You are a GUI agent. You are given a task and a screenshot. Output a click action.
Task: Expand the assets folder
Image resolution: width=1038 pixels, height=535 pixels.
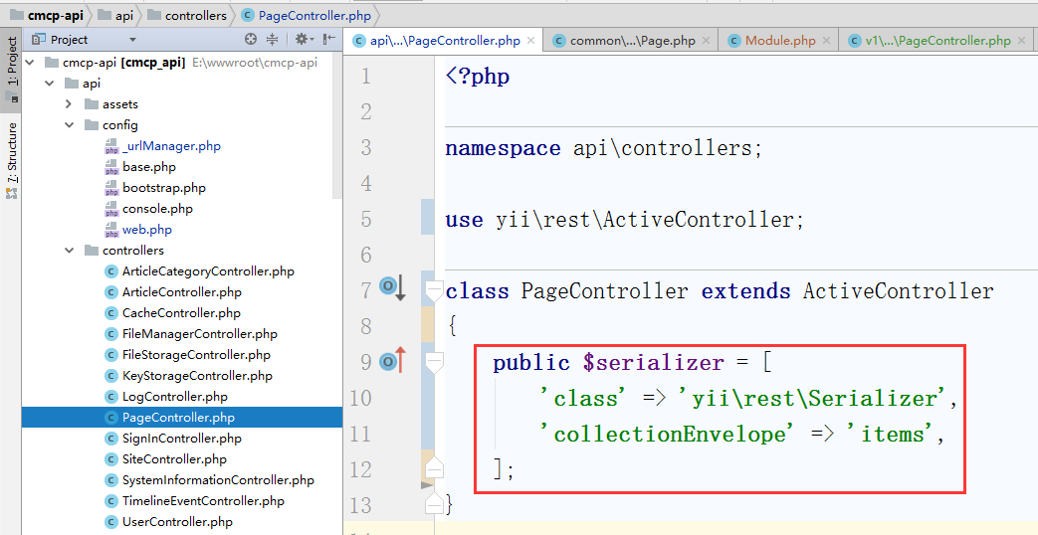coord(69,104)
